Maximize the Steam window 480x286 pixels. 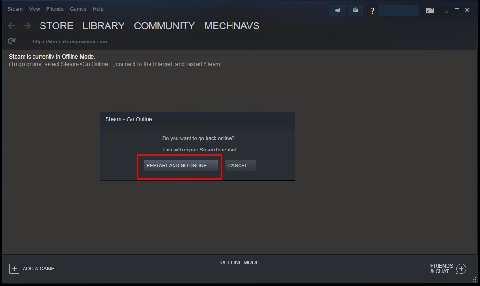pyautogui.click(x=457, y=10)
